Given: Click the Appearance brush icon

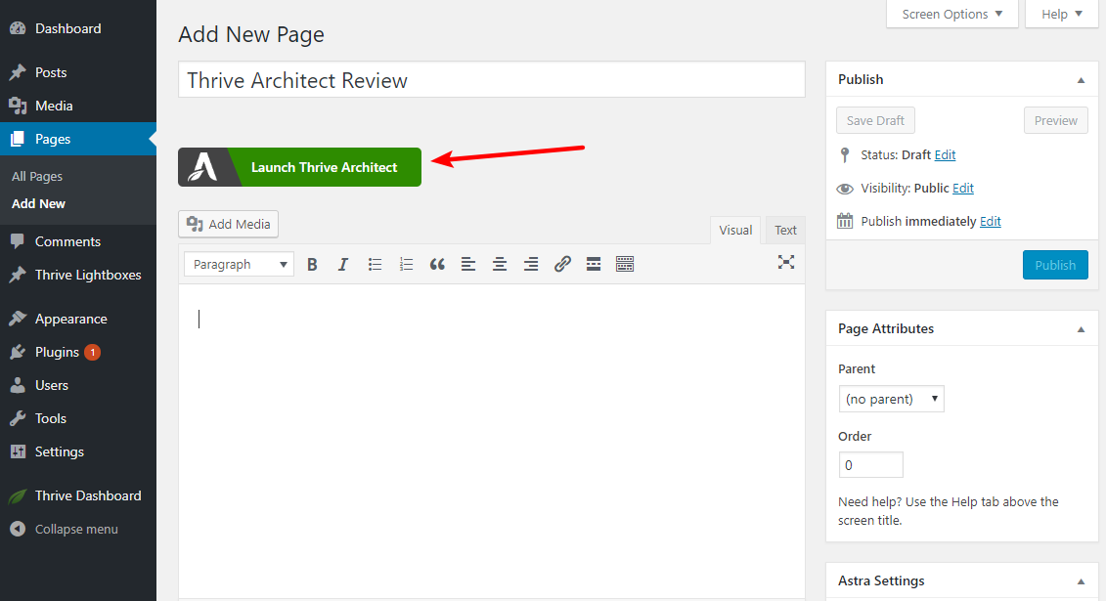Looking at the screenshot, I should 18,320.
